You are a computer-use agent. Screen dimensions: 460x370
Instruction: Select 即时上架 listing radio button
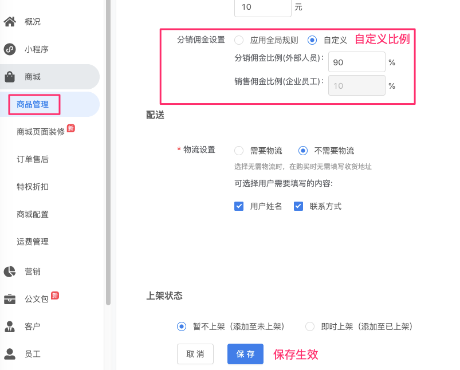tap(310, 326)
